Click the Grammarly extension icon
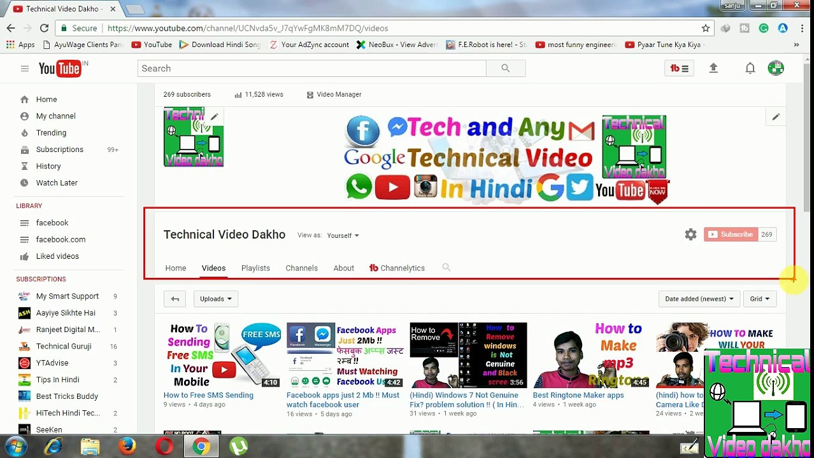 point(764,28)
